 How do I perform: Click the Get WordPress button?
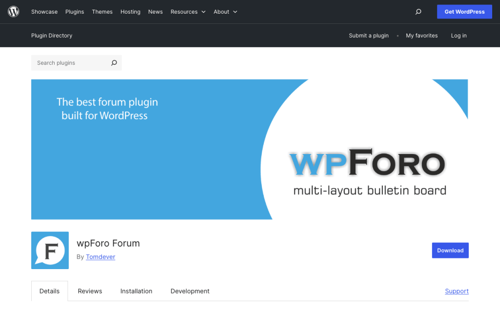[464, 12]
